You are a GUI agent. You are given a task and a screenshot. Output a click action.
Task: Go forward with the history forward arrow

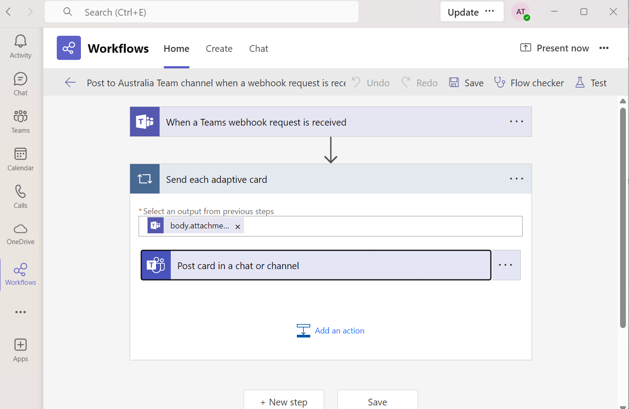click(30, 12)
